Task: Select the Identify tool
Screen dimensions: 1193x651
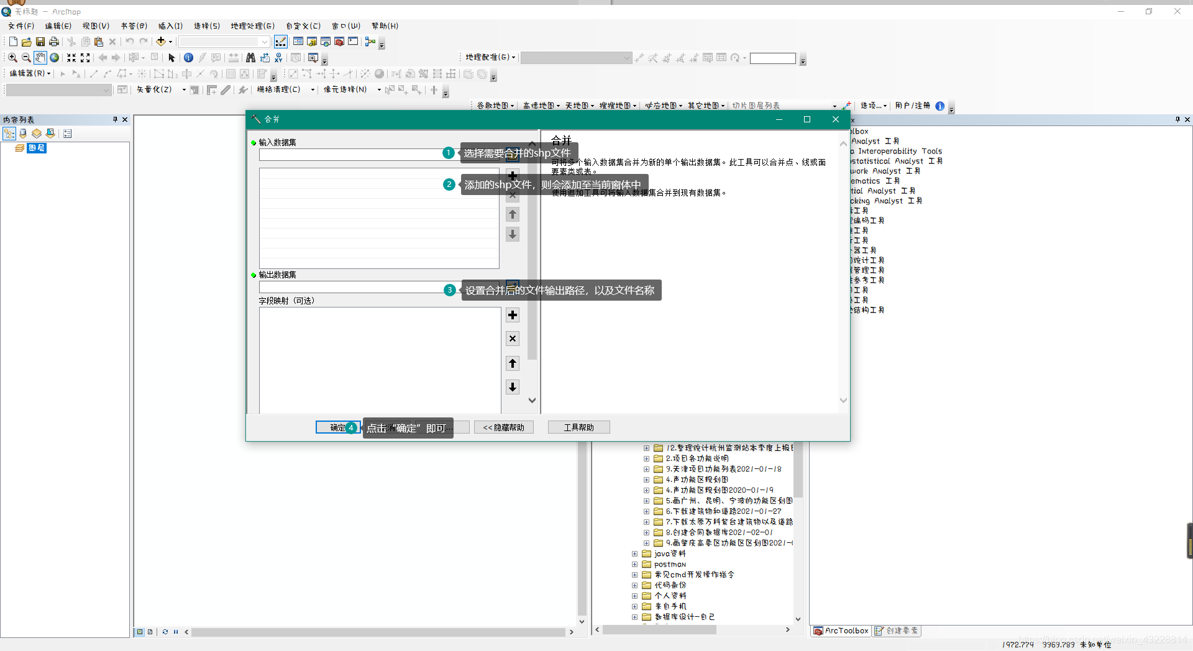Action: 188,58
